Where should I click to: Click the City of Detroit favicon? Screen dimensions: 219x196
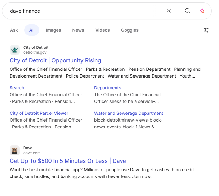(15, 50)
